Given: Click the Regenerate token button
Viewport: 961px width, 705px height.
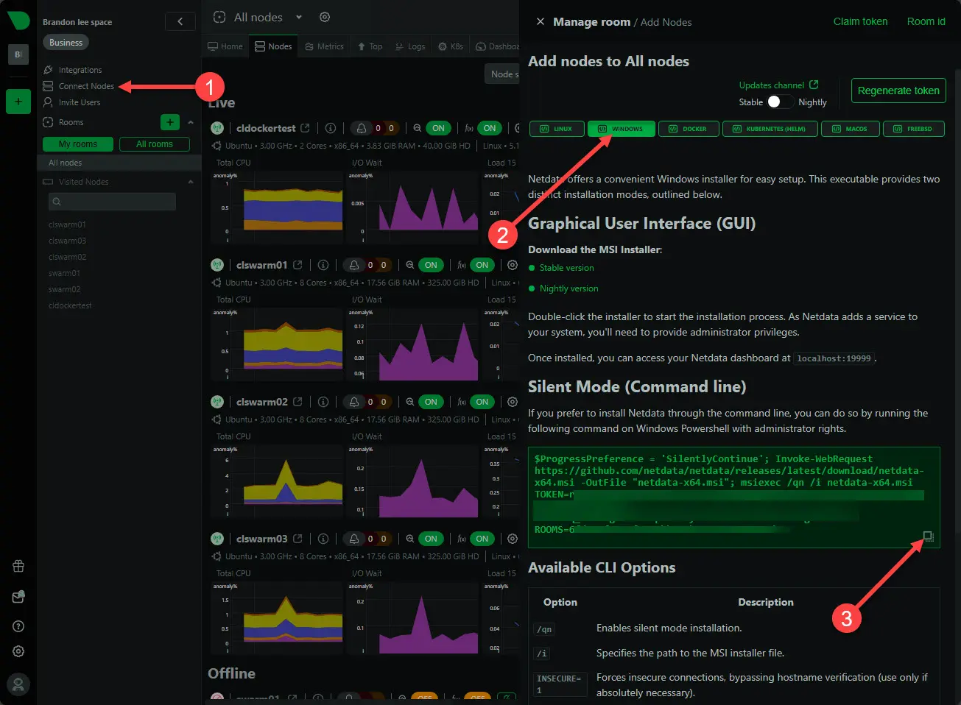Looking at the screenshot, I should coord(898,91).
